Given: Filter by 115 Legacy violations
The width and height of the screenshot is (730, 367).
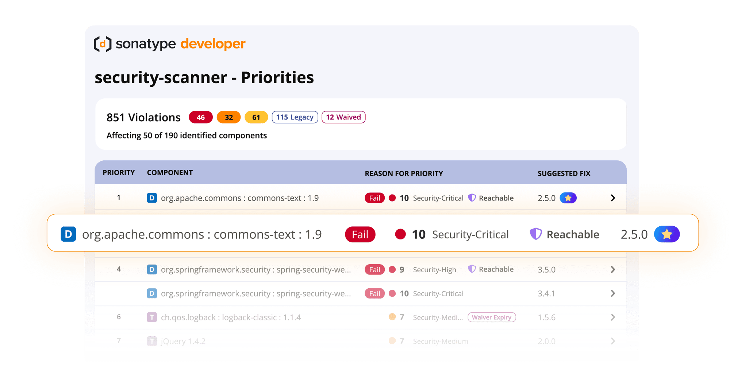Looking at the screenshot, I should (295, 117).
